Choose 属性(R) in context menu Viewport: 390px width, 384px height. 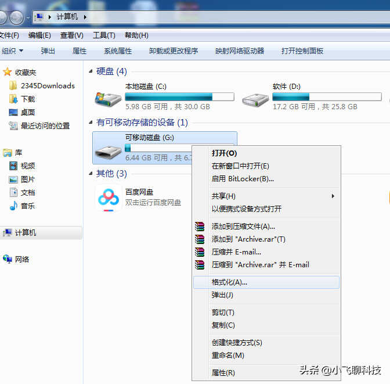(x=266, y=373)
